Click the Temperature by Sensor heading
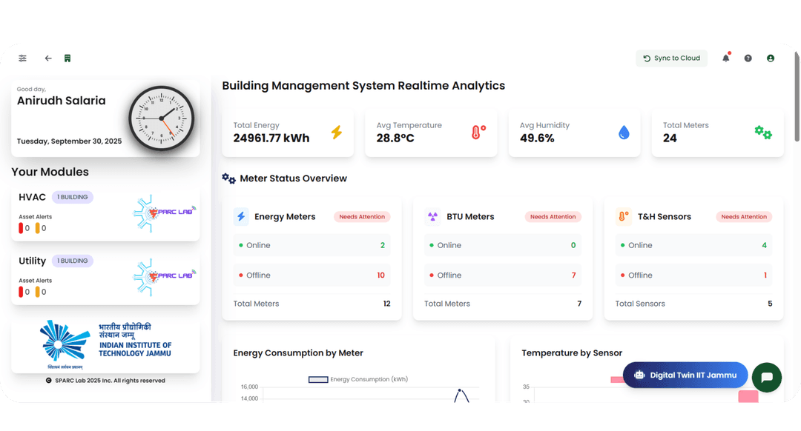 pos(572,353)
